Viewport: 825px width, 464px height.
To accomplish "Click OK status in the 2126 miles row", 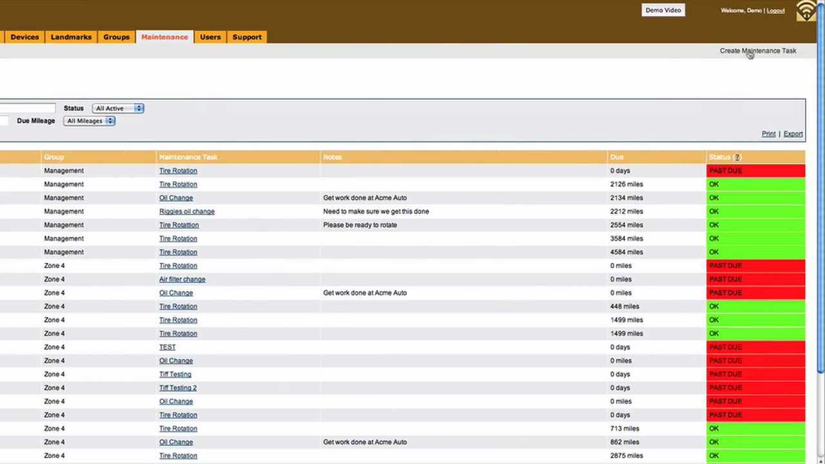I will [x=756, y=184].
